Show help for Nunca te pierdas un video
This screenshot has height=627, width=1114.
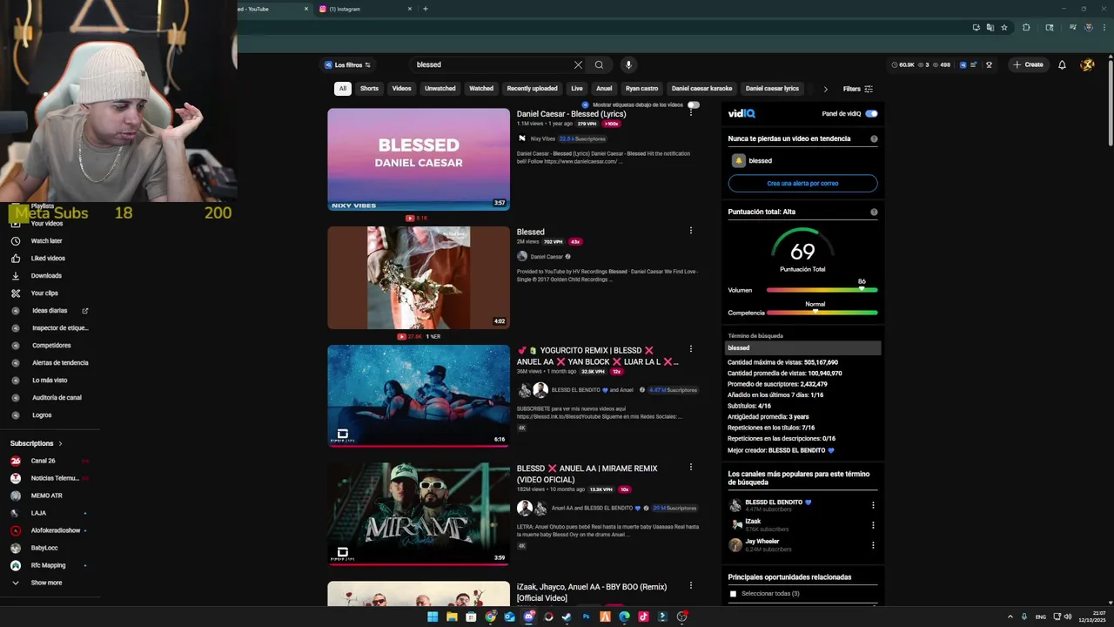(874, 138)
